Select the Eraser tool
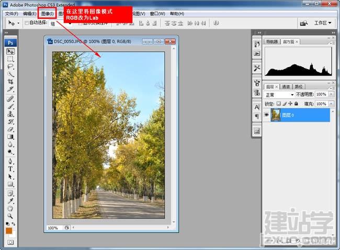340x250 pixels. click(x=10, y=129)
